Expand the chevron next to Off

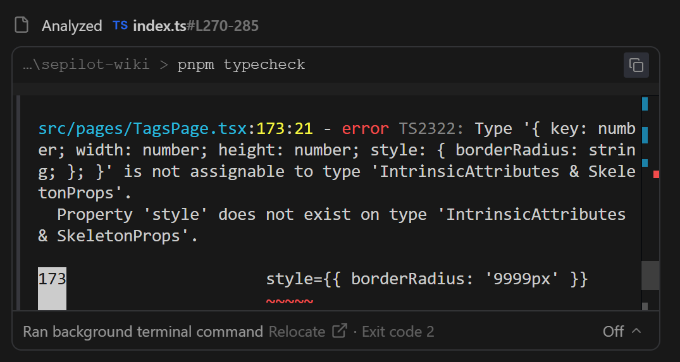[637, 331]
